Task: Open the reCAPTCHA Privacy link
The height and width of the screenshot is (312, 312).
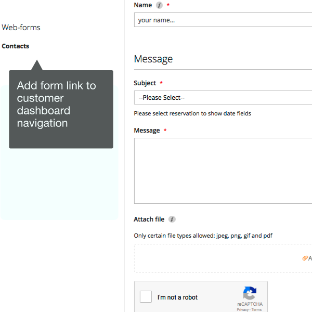Action: click(x=242, y=309)
